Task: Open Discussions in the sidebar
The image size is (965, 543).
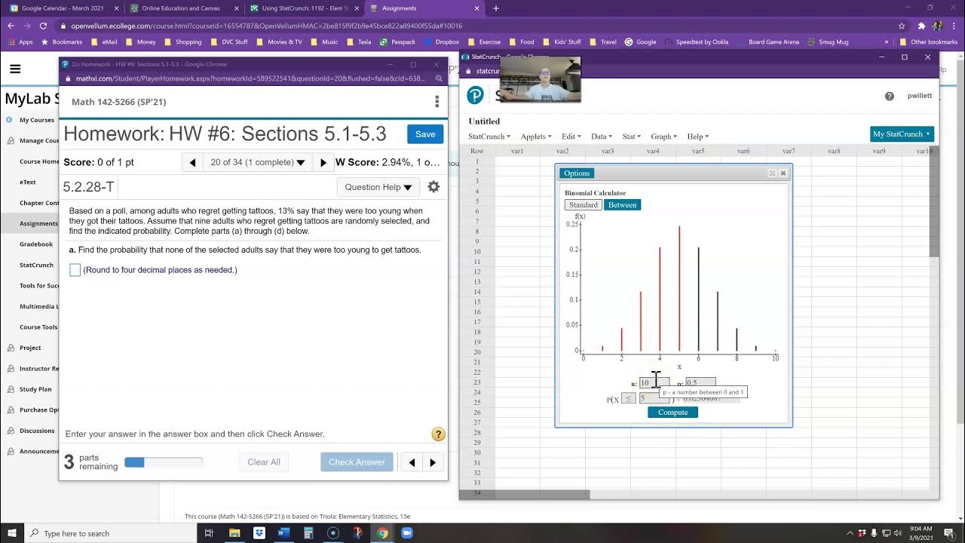Action: (x=36, y=431)
